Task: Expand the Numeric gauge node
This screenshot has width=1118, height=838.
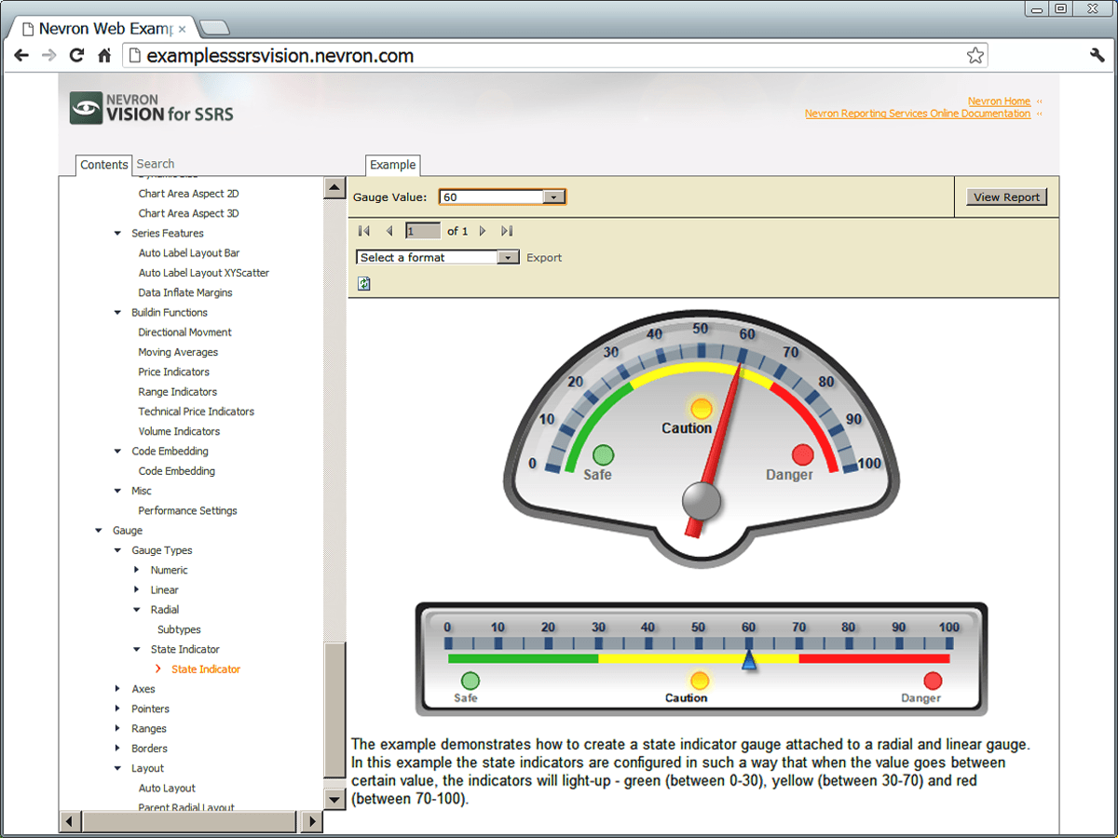Action: click(137, 570)
